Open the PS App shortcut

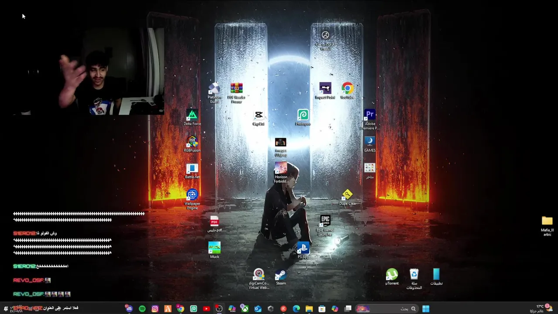pos(303,250)
